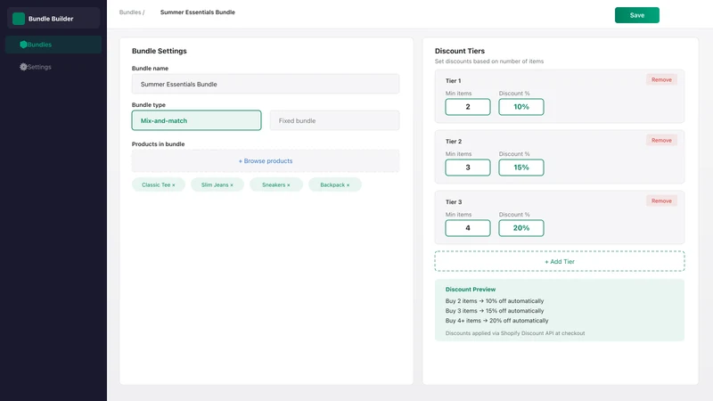Select Fixed bundle type
Viewport: 713px width, 401px height.
click(x=335, y=120)
